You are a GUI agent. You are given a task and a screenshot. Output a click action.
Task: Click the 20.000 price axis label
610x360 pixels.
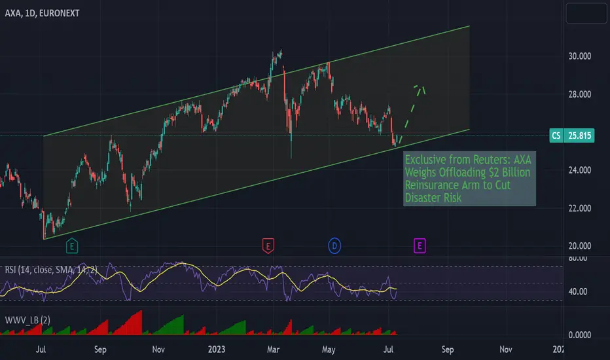[x=580, y=246]
